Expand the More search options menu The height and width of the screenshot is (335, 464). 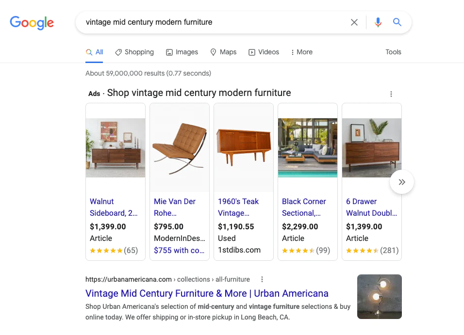tap(301, 52)
